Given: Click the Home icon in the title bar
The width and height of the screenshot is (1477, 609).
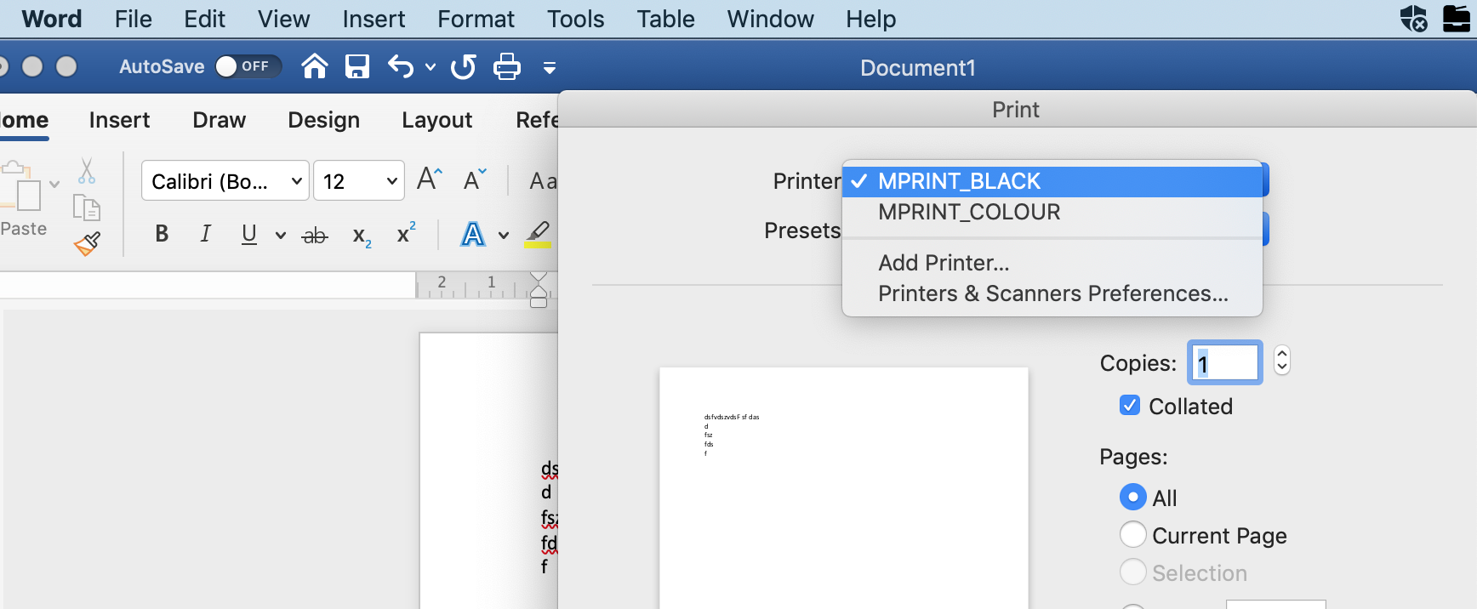Looking at the screenshot, I should pyautogui.click(x=315, y=66).
